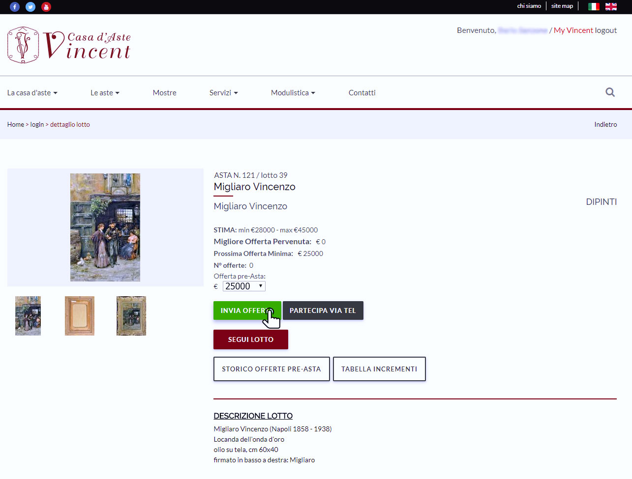This screenshot has height=479, width=632.
Task: Select the canvas back thumbnail
Action: tap(80, 316)
